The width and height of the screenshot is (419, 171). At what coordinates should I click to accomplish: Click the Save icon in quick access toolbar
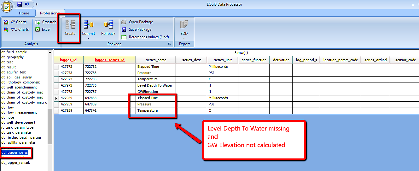(20, 4)
